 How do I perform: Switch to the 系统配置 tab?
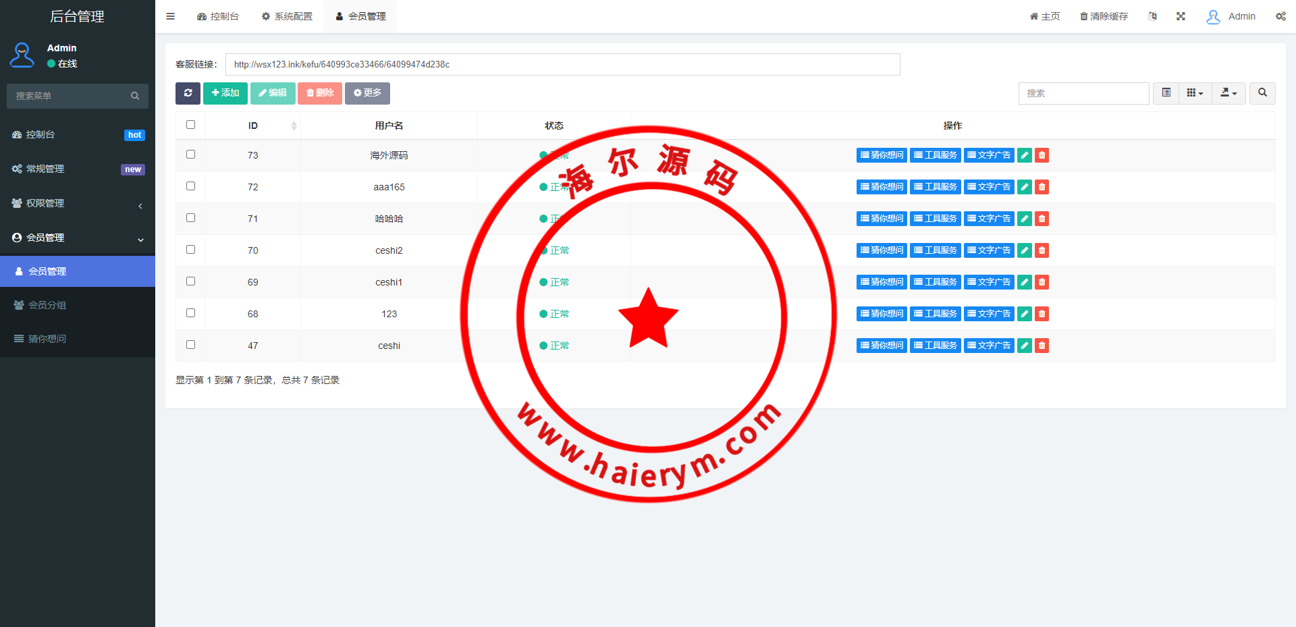pos(287,16)
